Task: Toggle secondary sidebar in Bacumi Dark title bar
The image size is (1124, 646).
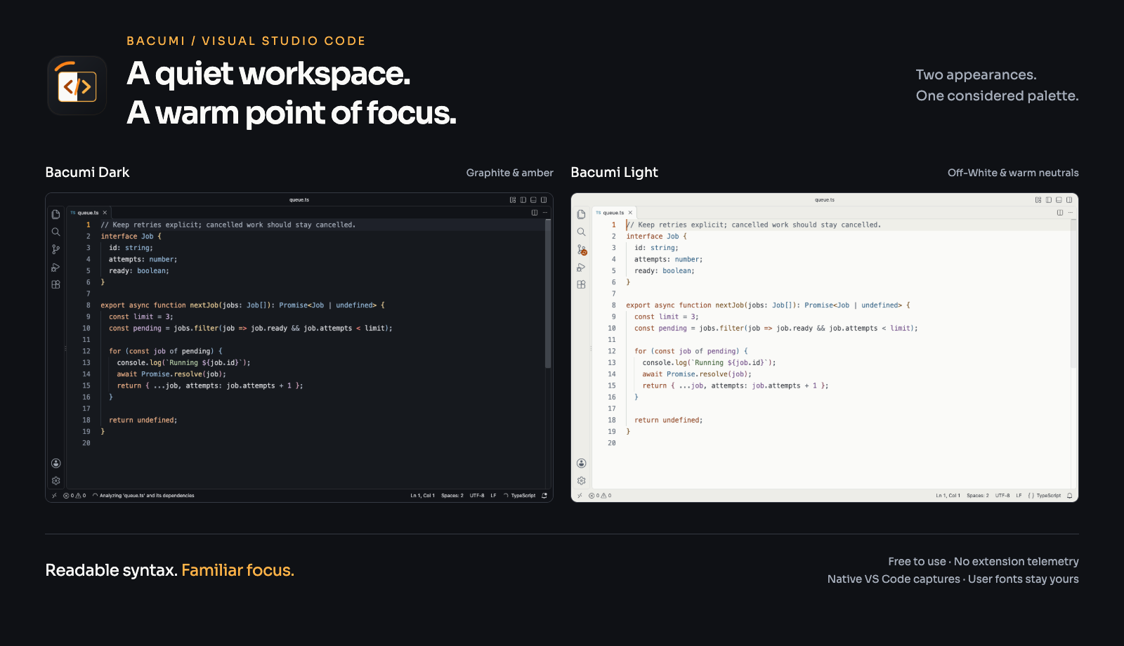Action: (544, 200)
